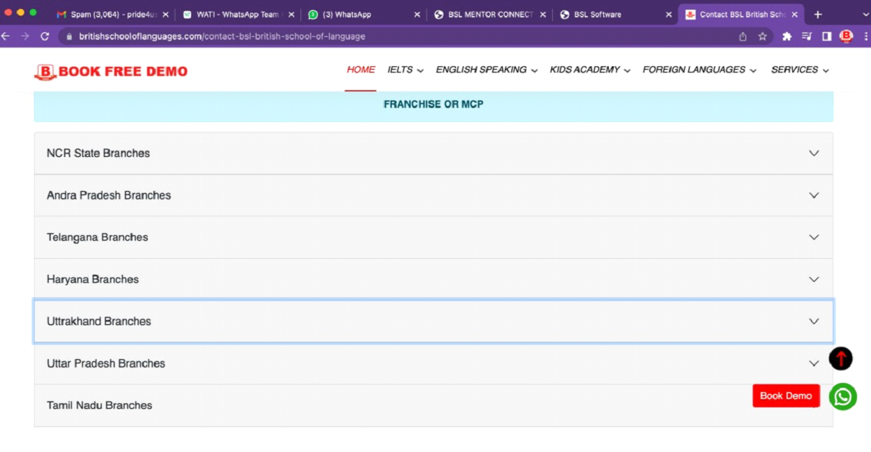Click the red scroll-to-top arrow icon

pyautogui.click(x=840, y=359)
